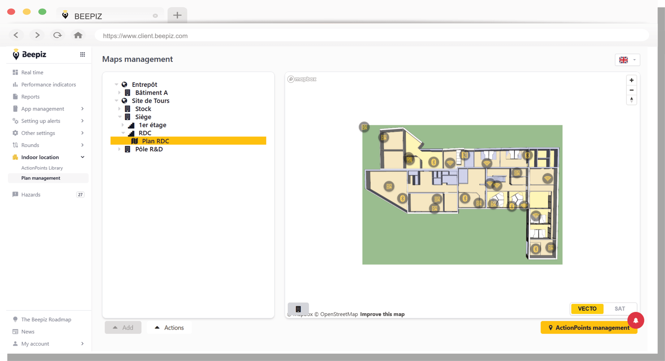665x361 pixels.
Task: Click the Improve this map link
Action: 382,314
